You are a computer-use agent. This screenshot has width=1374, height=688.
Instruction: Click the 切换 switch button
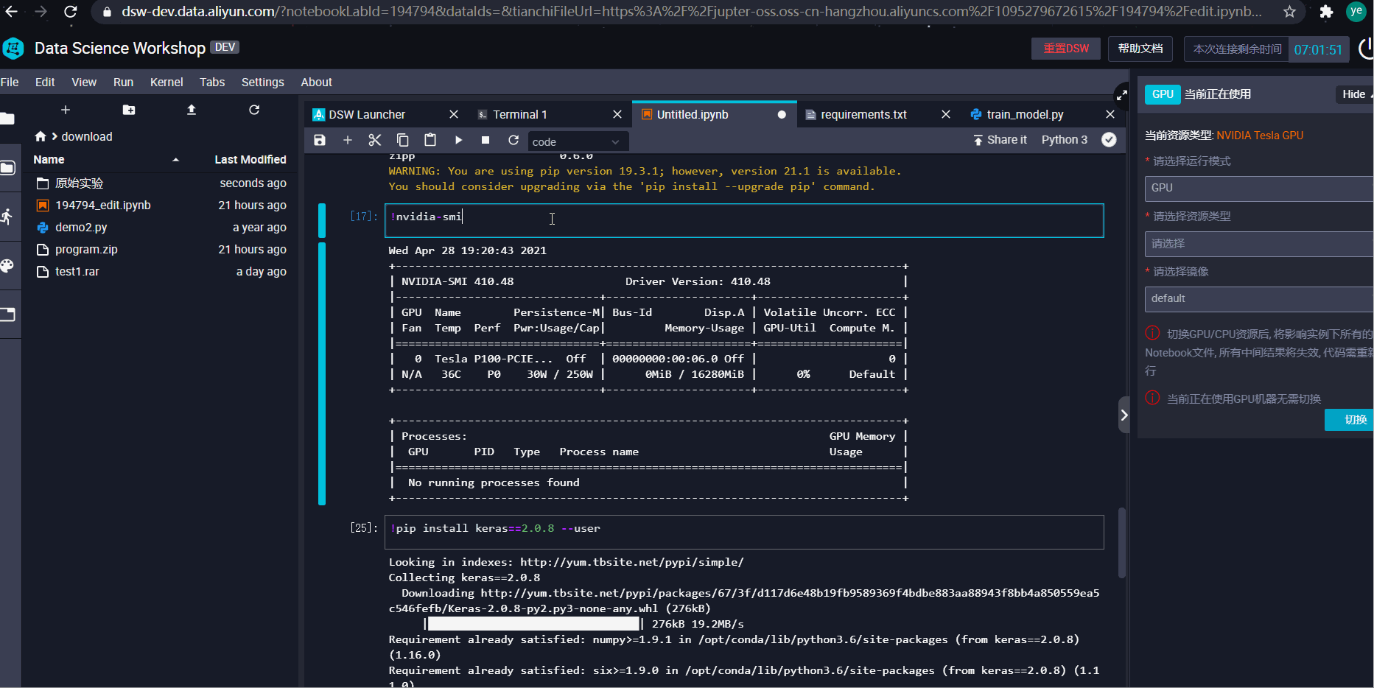point(1350,420)
